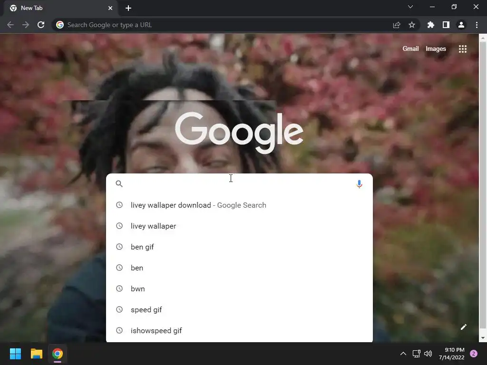
Task: Click history clock icon beside ishowspeed gif
Action: pos(119,330)
